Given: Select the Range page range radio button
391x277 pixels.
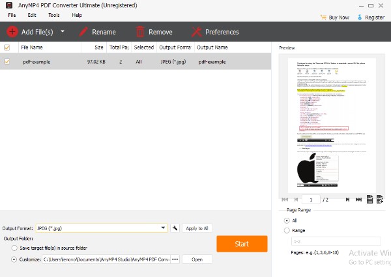Looking at the screenshot, I should pyautogui.click(x=287, y=230).
